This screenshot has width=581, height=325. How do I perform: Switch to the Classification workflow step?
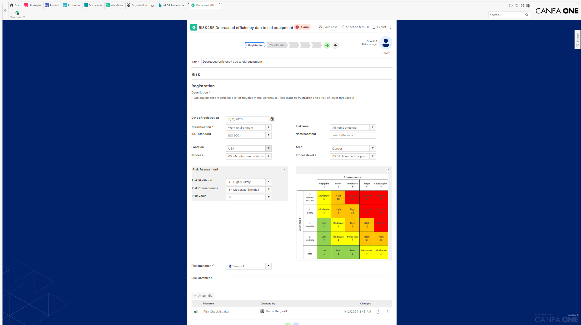(277, 45)
